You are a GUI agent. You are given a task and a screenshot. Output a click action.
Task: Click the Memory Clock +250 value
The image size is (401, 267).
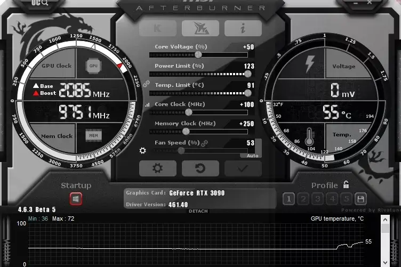246,124
